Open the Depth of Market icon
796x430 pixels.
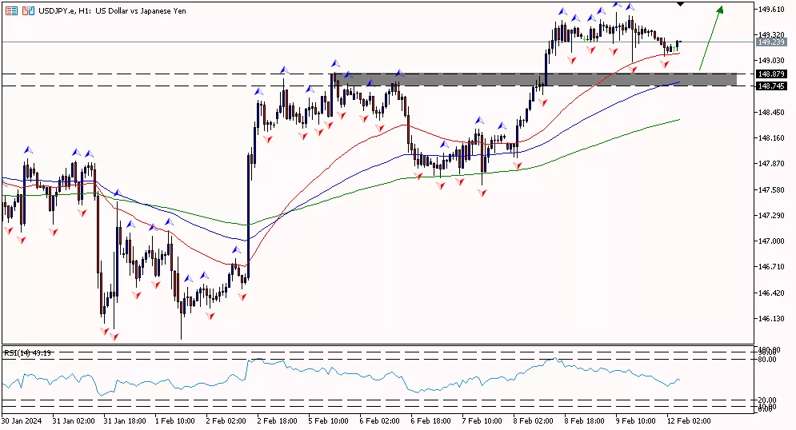(x=11, y=10)
